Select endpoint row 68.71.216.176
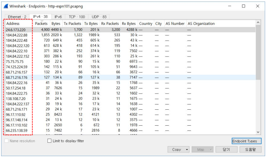Viewport: 267px width, 158px height. click(130, 77)
